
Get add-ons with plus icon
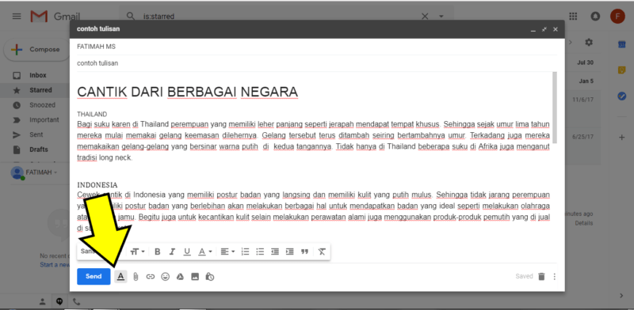click(622, 138)
